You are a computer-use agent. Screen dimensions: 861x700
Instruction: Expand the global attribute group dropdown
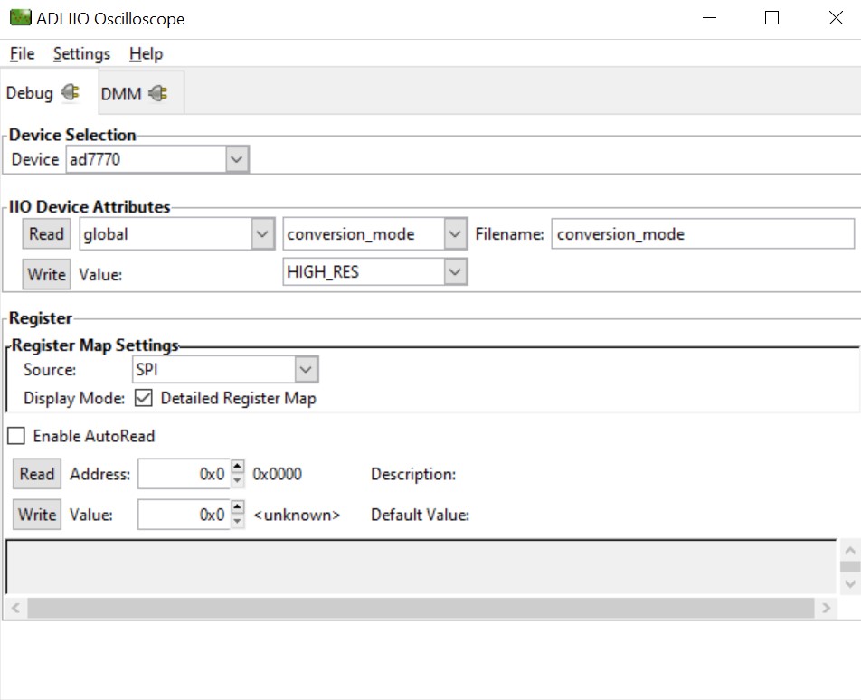point(262,233)
